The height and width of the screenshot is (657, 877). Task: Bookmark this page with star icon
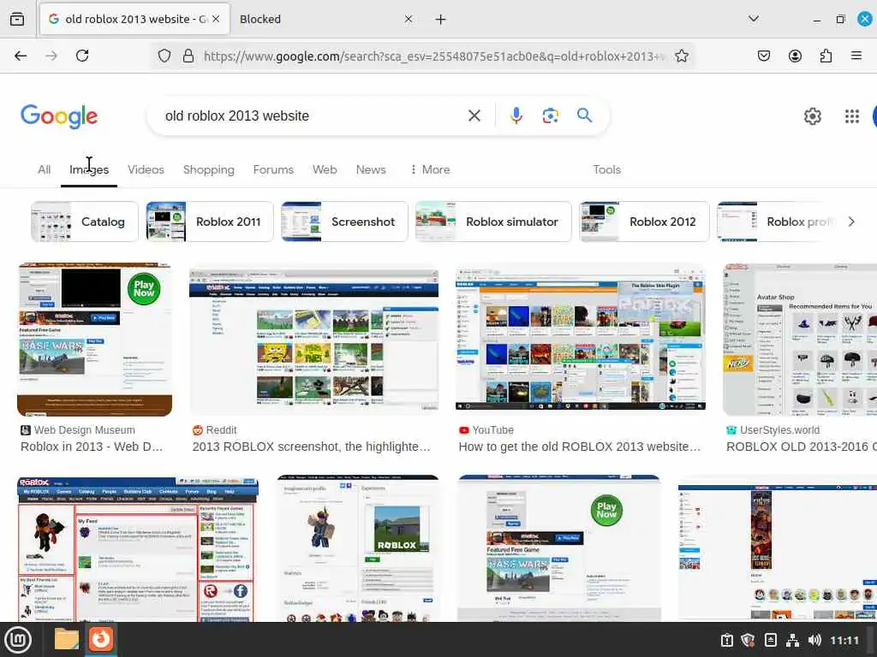click(x=681, y=56)
